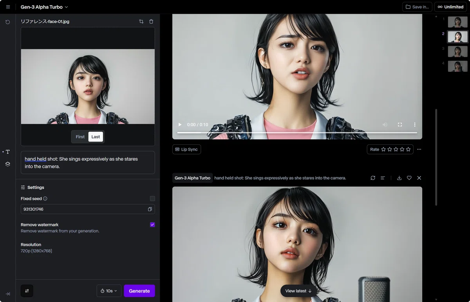Open more options next to Rate
Image resolution: width=470 pixels, height=302 pixels.
tap(419, 149)
